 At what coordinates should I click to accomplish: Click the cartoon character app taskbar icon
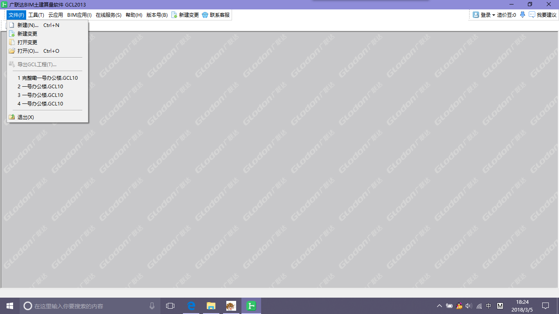point(231,306)
